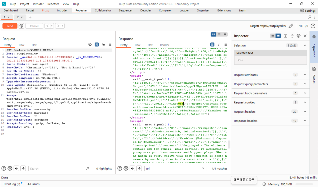Viewport: 318px width, 187px height.
Task: Click the Send request settings gear icon
Action: click(x=21, y=26)
